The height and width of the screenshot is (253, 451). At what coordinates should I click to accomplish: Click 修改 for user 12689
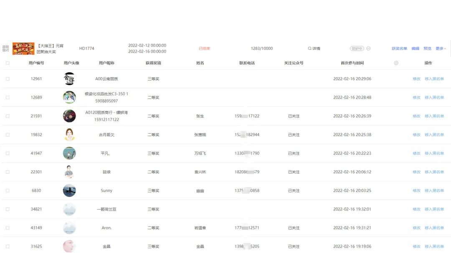pos(416,97)
